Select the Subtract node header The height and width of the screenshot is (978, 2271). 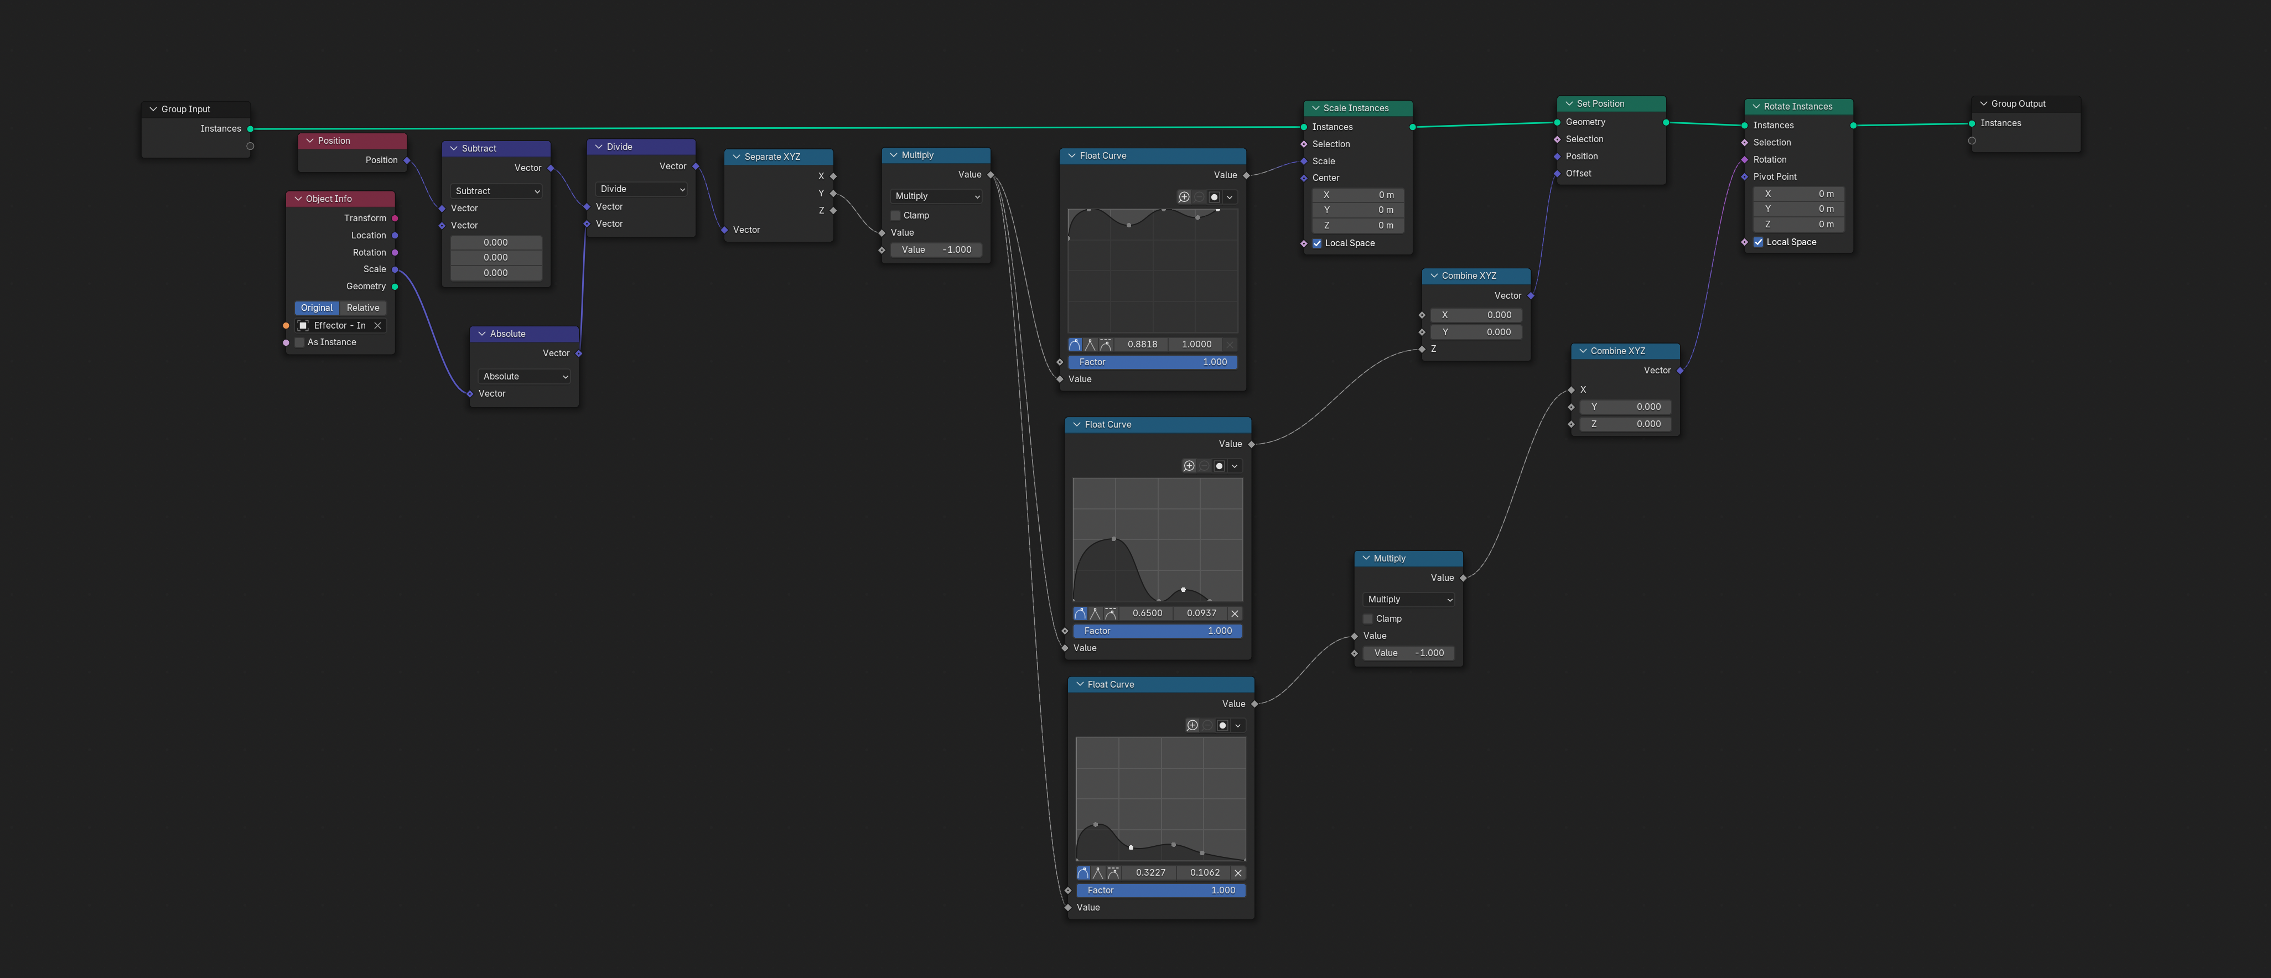click(x=496, y=149)
